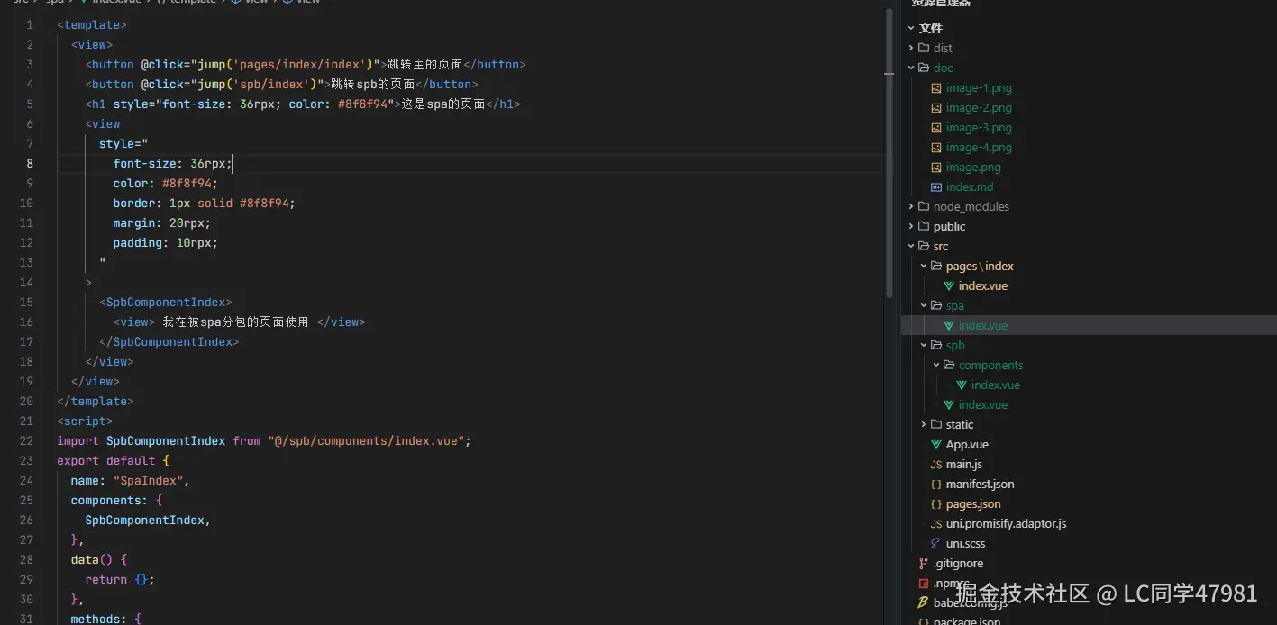Click '跳转spb的页面' text on line 4
The height and width of the screenshot is (625, 1277).
tap(372, 84)
